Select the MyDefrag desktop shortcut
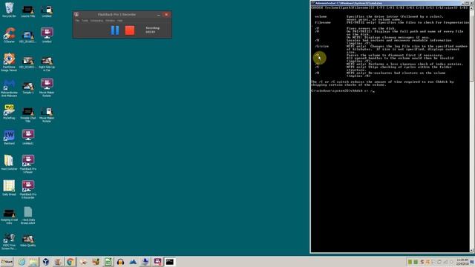The height and width of the screenshot is (267, 475). [9, 112]
